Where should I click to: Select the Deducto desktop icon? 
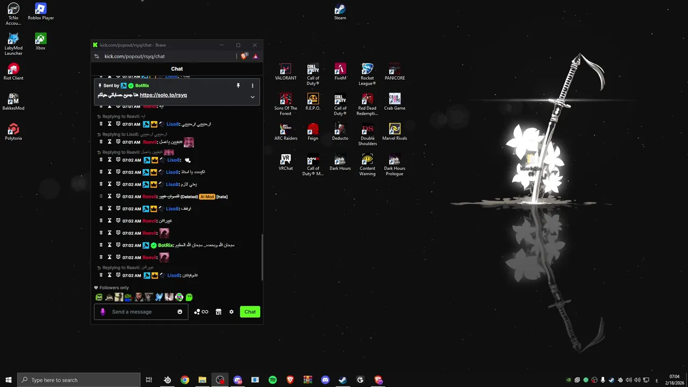[x=340, y=133]
